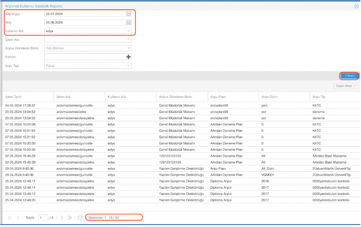This screenshot has height=227, width=361.
Task: Expand the Kullanıcı Adı dropdown
Action: (129, 31)
